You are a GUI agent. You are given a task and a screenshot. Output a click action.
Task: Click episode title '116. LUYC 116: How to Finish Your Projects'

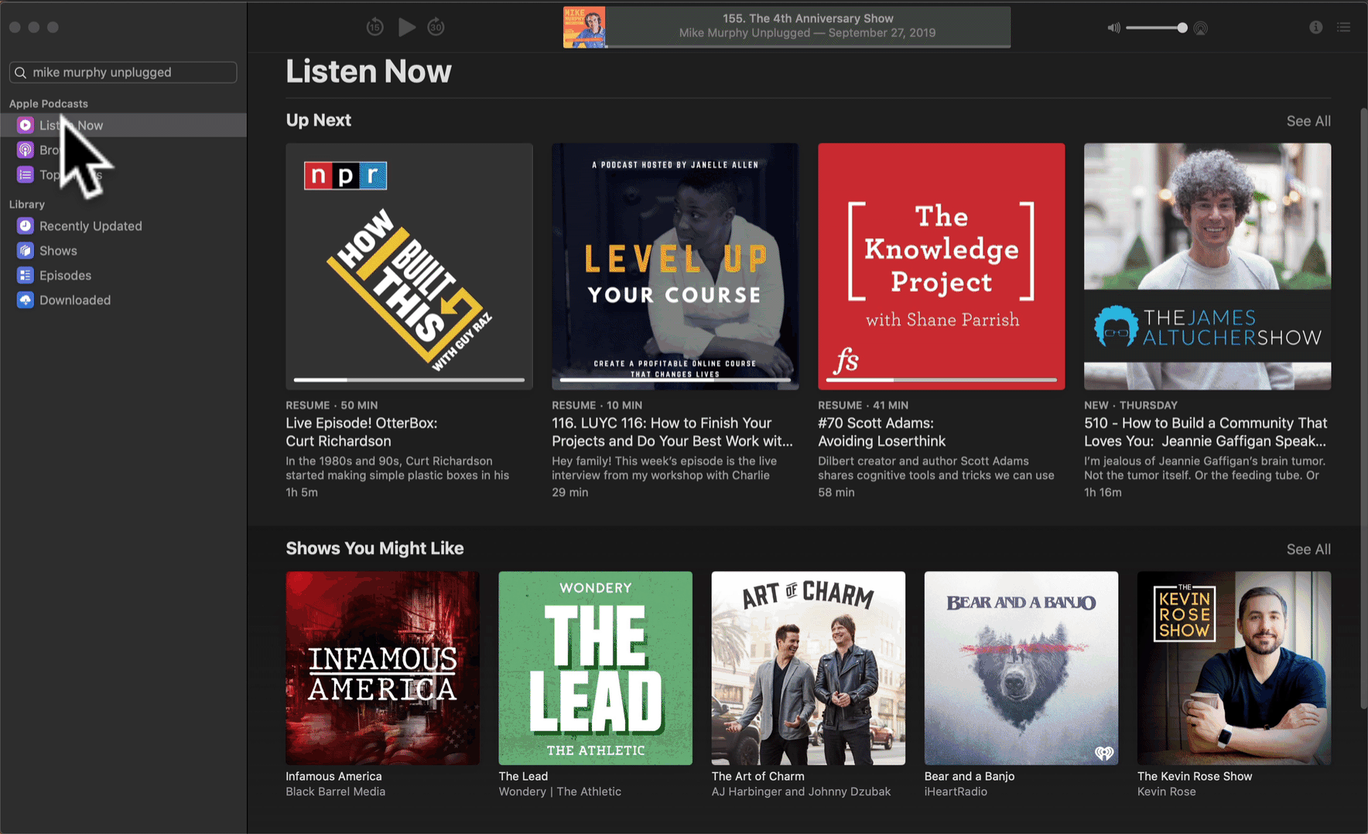click(x=672, y=432)
